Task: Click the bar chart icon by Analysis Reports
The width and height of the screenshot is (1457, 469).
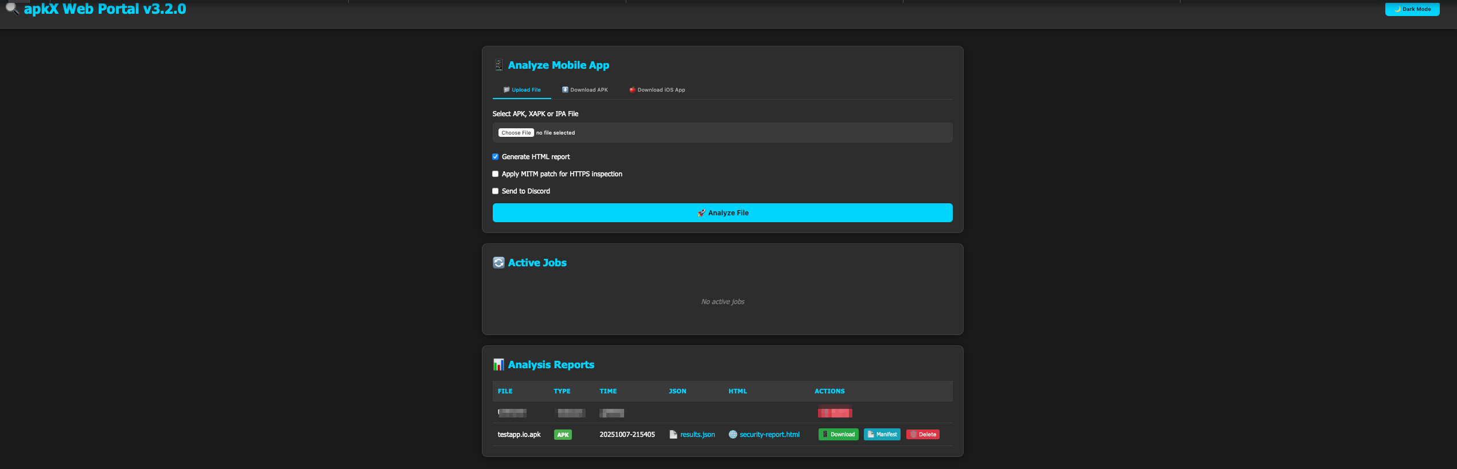Action: tap(498, 365)
